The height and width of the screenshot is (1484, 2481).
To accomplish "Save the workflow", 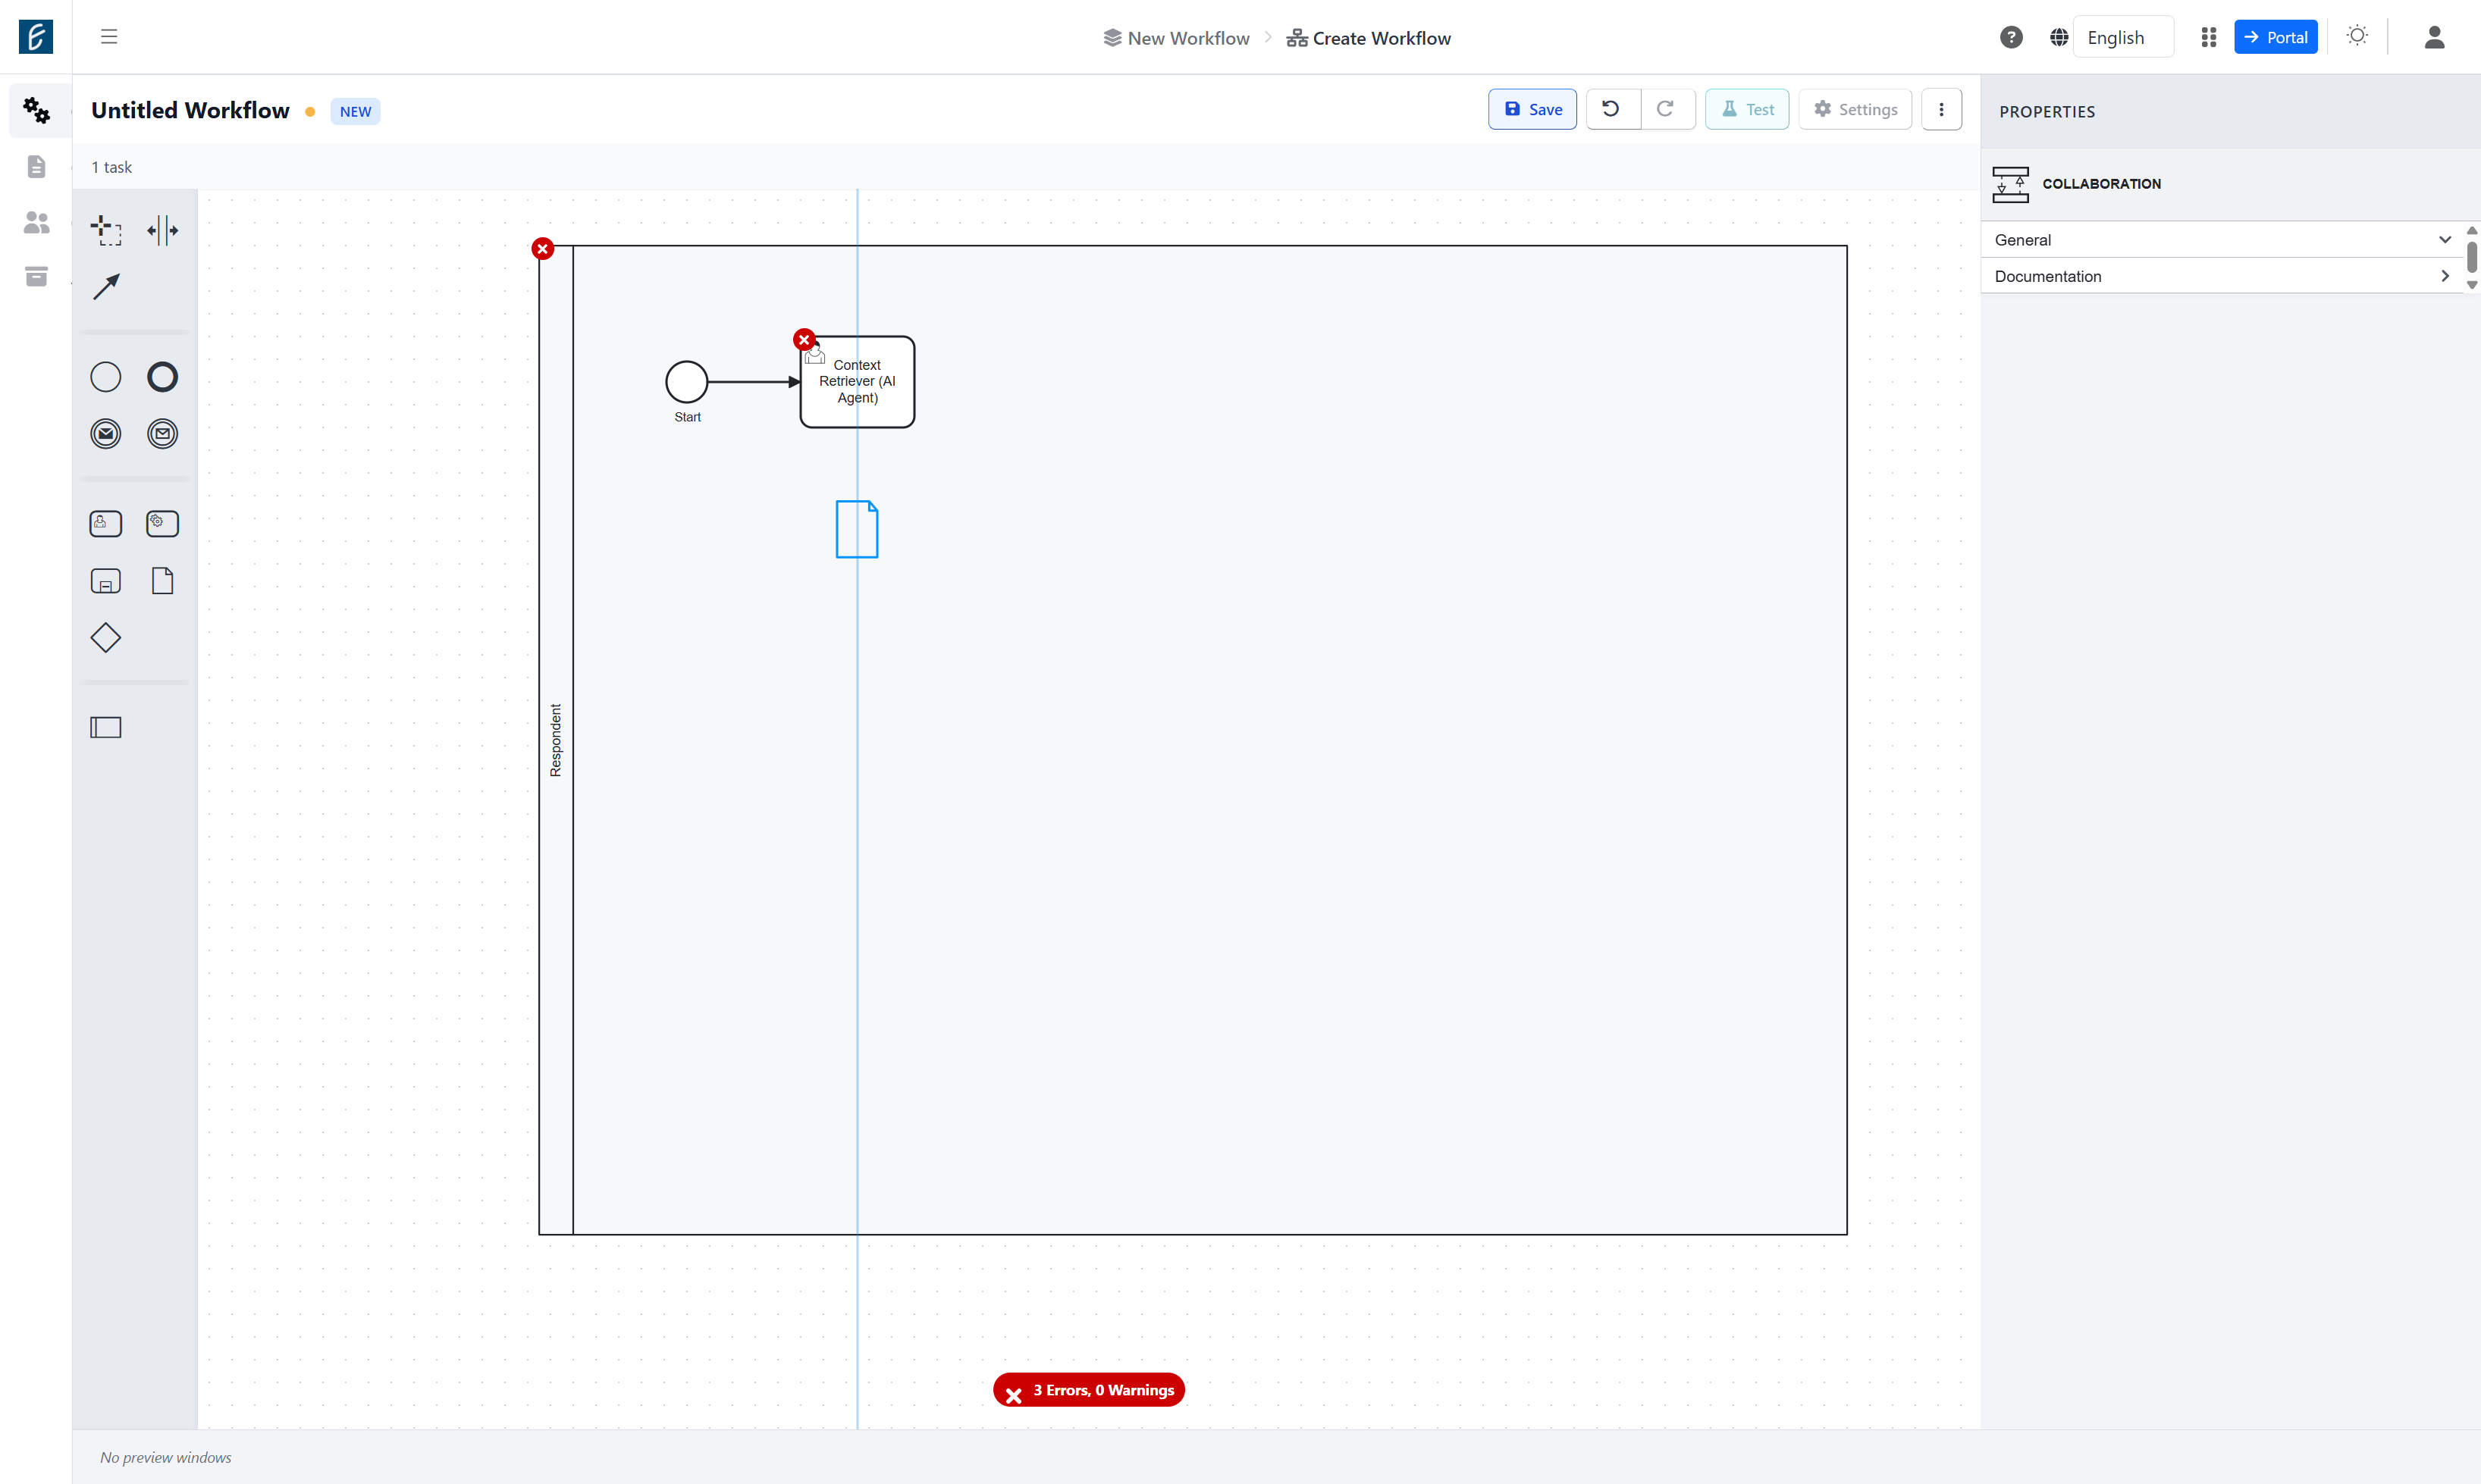I will pyautogui.click(x=1532, y=109).
